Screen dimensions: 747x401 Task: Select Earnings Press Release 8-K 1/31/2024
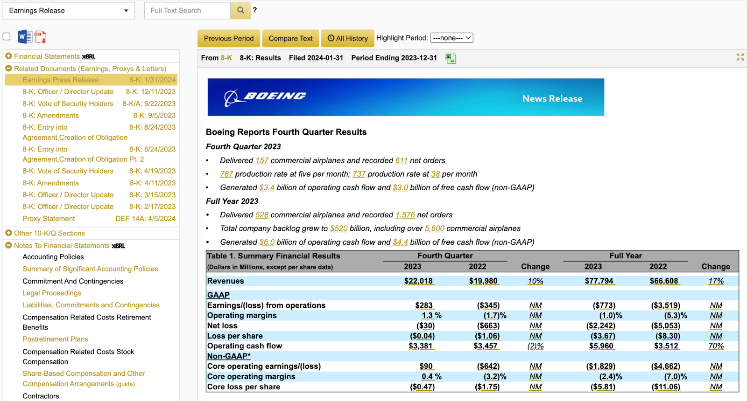(91, 80)
